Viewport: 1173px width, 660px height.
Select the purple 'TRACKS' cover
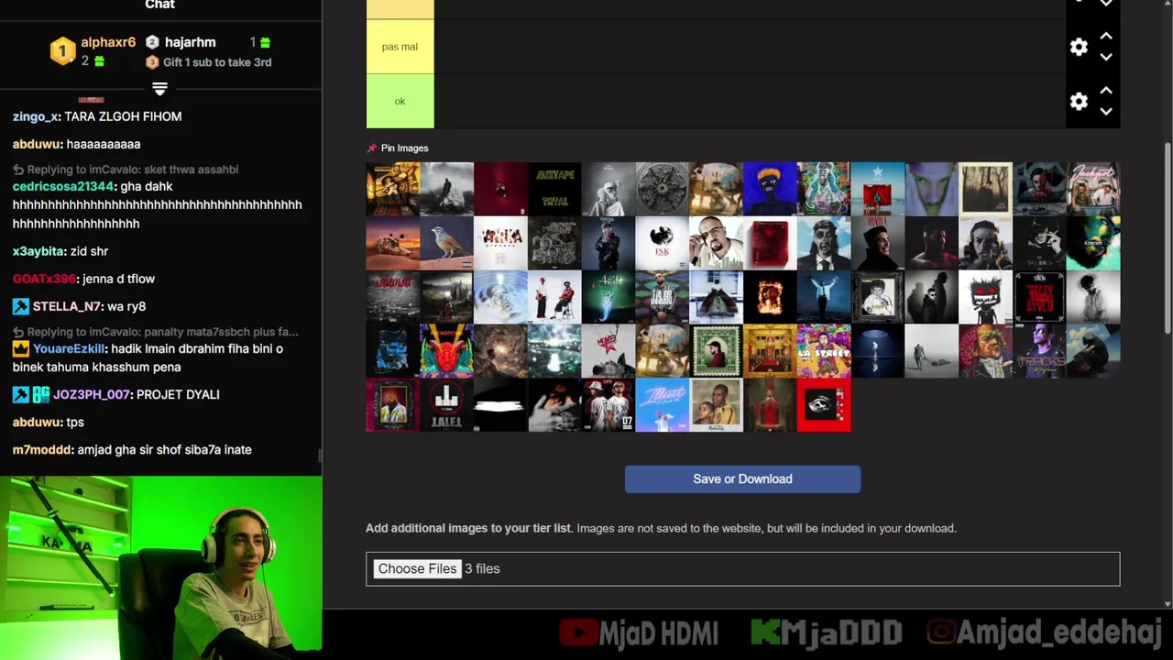point(1039,351)
